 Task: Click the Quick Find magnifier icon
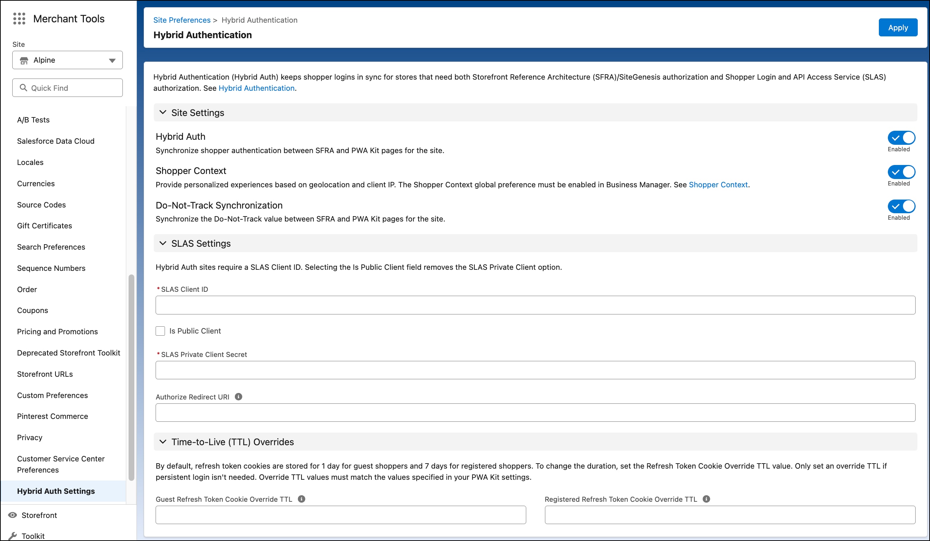pos(23,88)
